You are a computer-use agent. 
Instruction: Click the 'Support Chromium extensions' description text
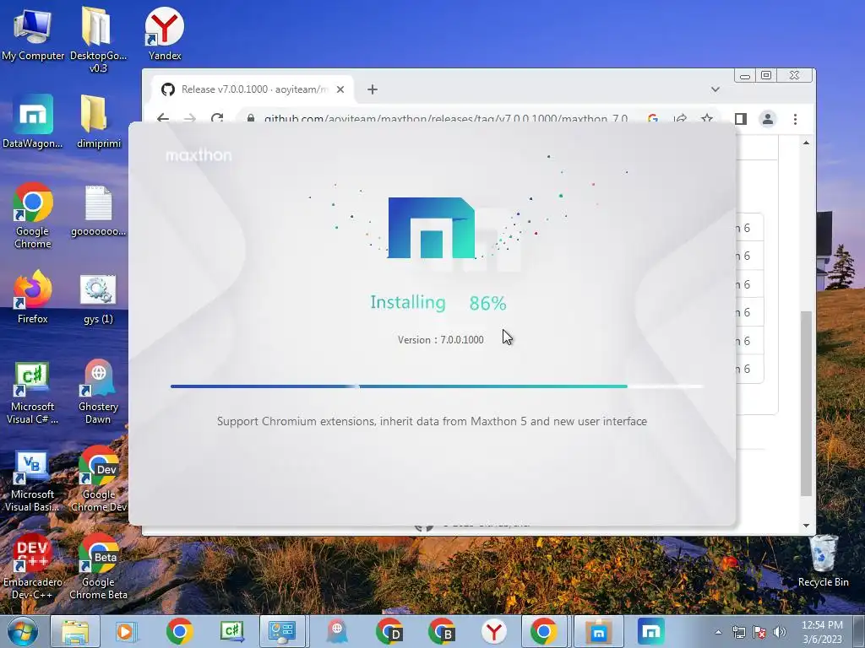click(432, 421)
